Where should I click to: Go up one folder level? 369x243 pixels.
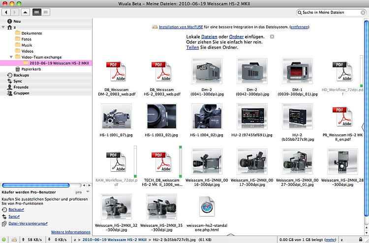(26, 12)
